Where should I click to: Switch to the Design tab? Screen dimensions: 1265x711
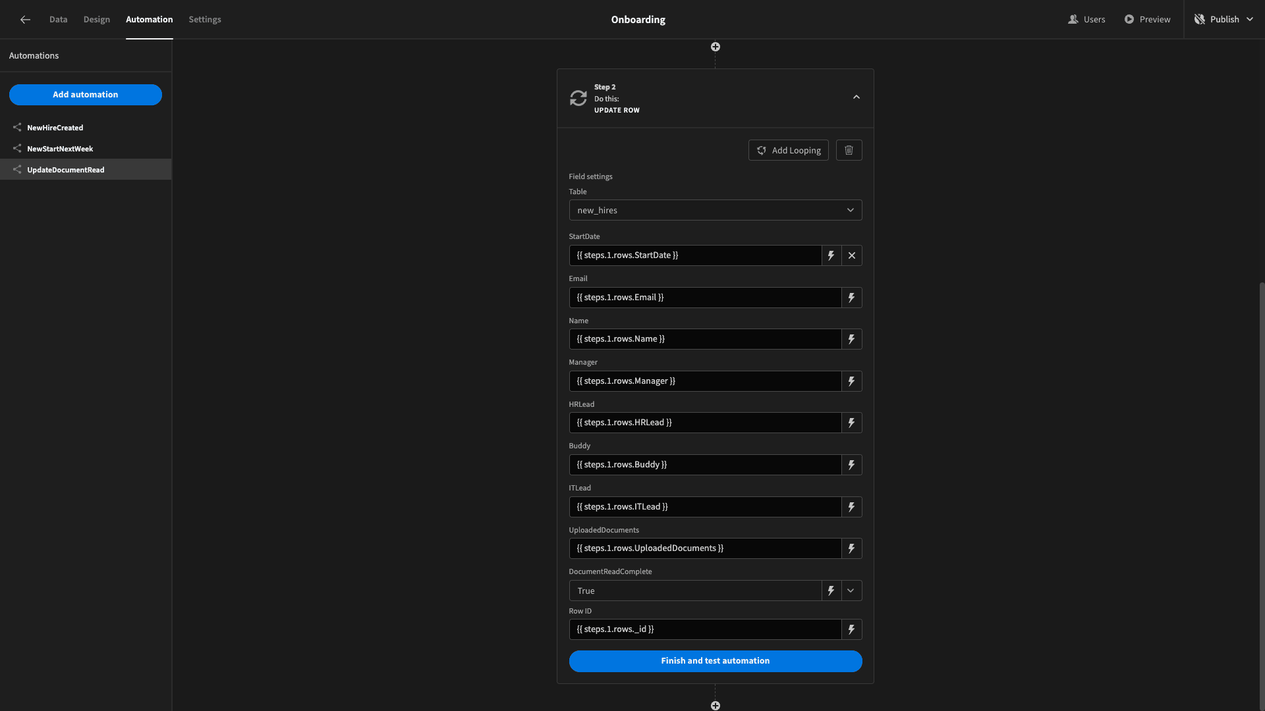97,20
